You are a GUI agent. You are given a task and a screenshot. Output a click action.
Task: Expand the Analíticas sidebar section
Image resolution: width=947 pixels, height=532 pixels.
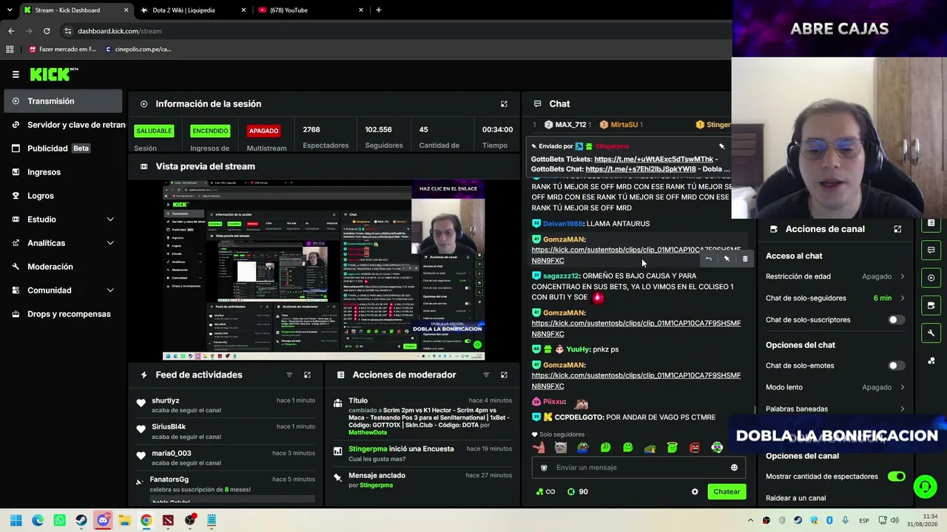pyautogui.click(x=63, y=243)
